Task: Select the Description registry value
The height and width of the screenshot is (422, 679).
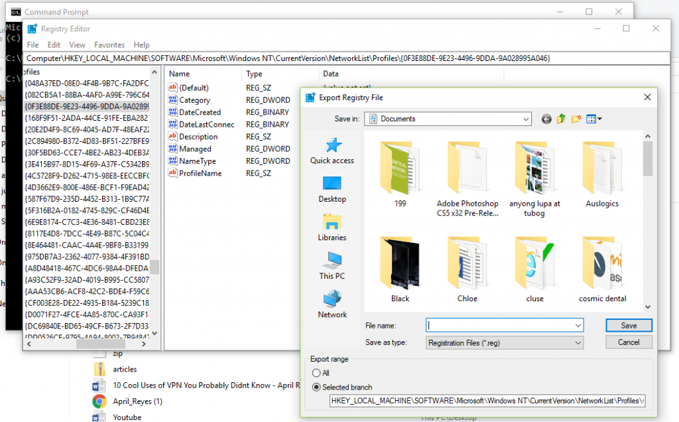Action: (198, 137)
